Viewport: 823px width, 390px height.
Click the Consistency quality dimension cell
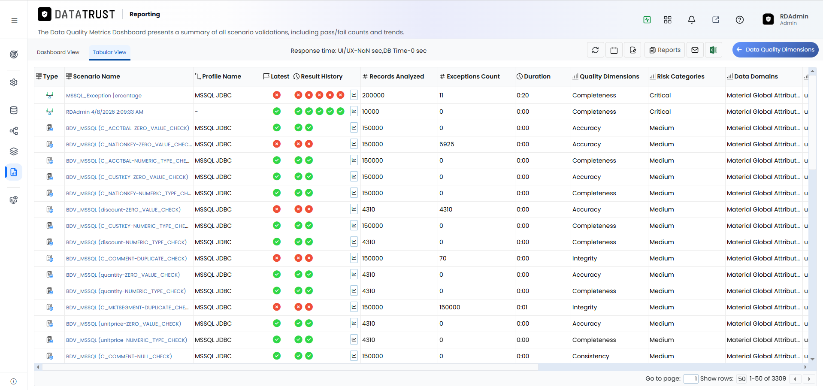pyautogui.click(x=609, y=356)
